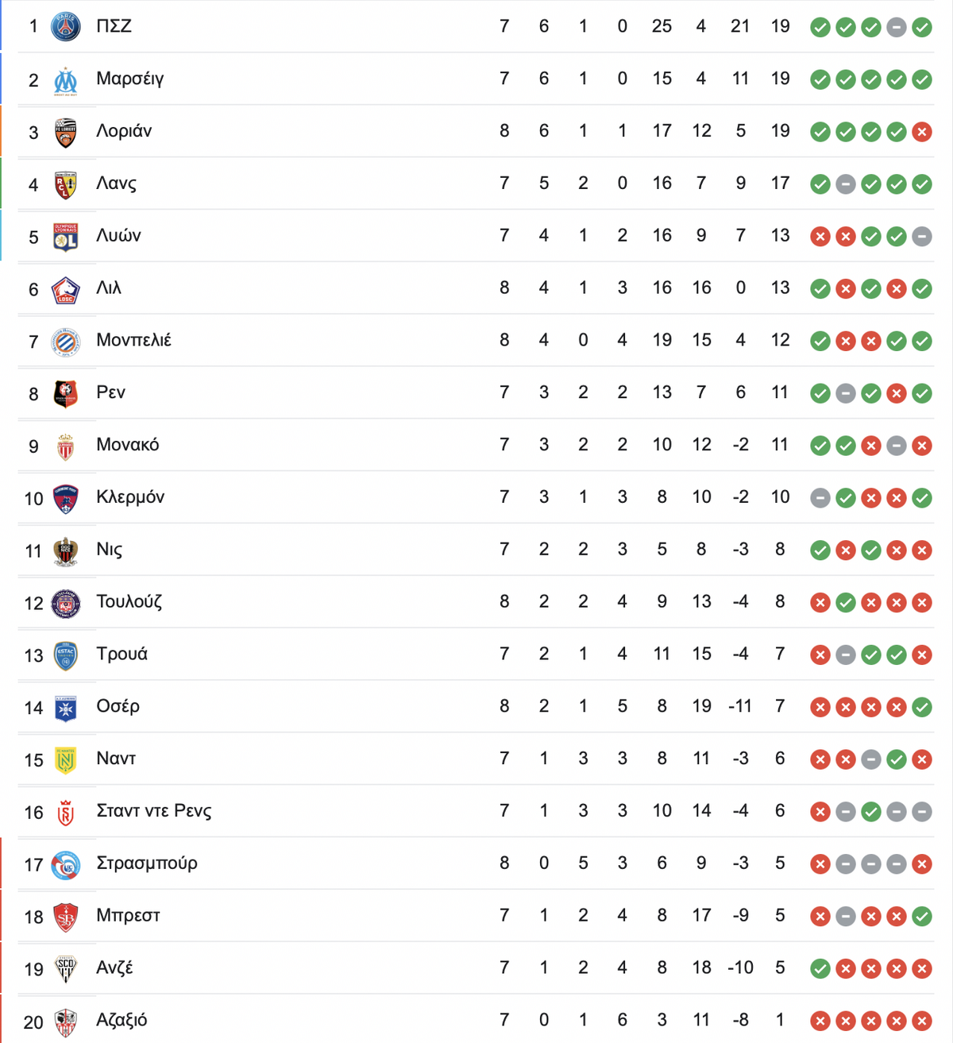The height and width of the screenshot is (1043, 953).
Task: Open the Μονπελιέ team page link
Action: (x=133, y=340)
